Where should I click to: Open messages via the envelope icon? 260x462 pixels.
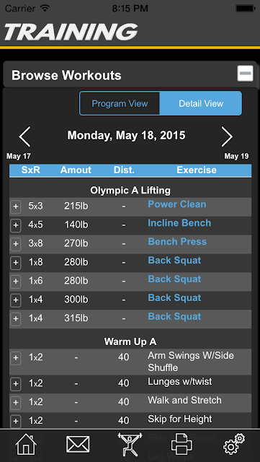pos(78,445)
